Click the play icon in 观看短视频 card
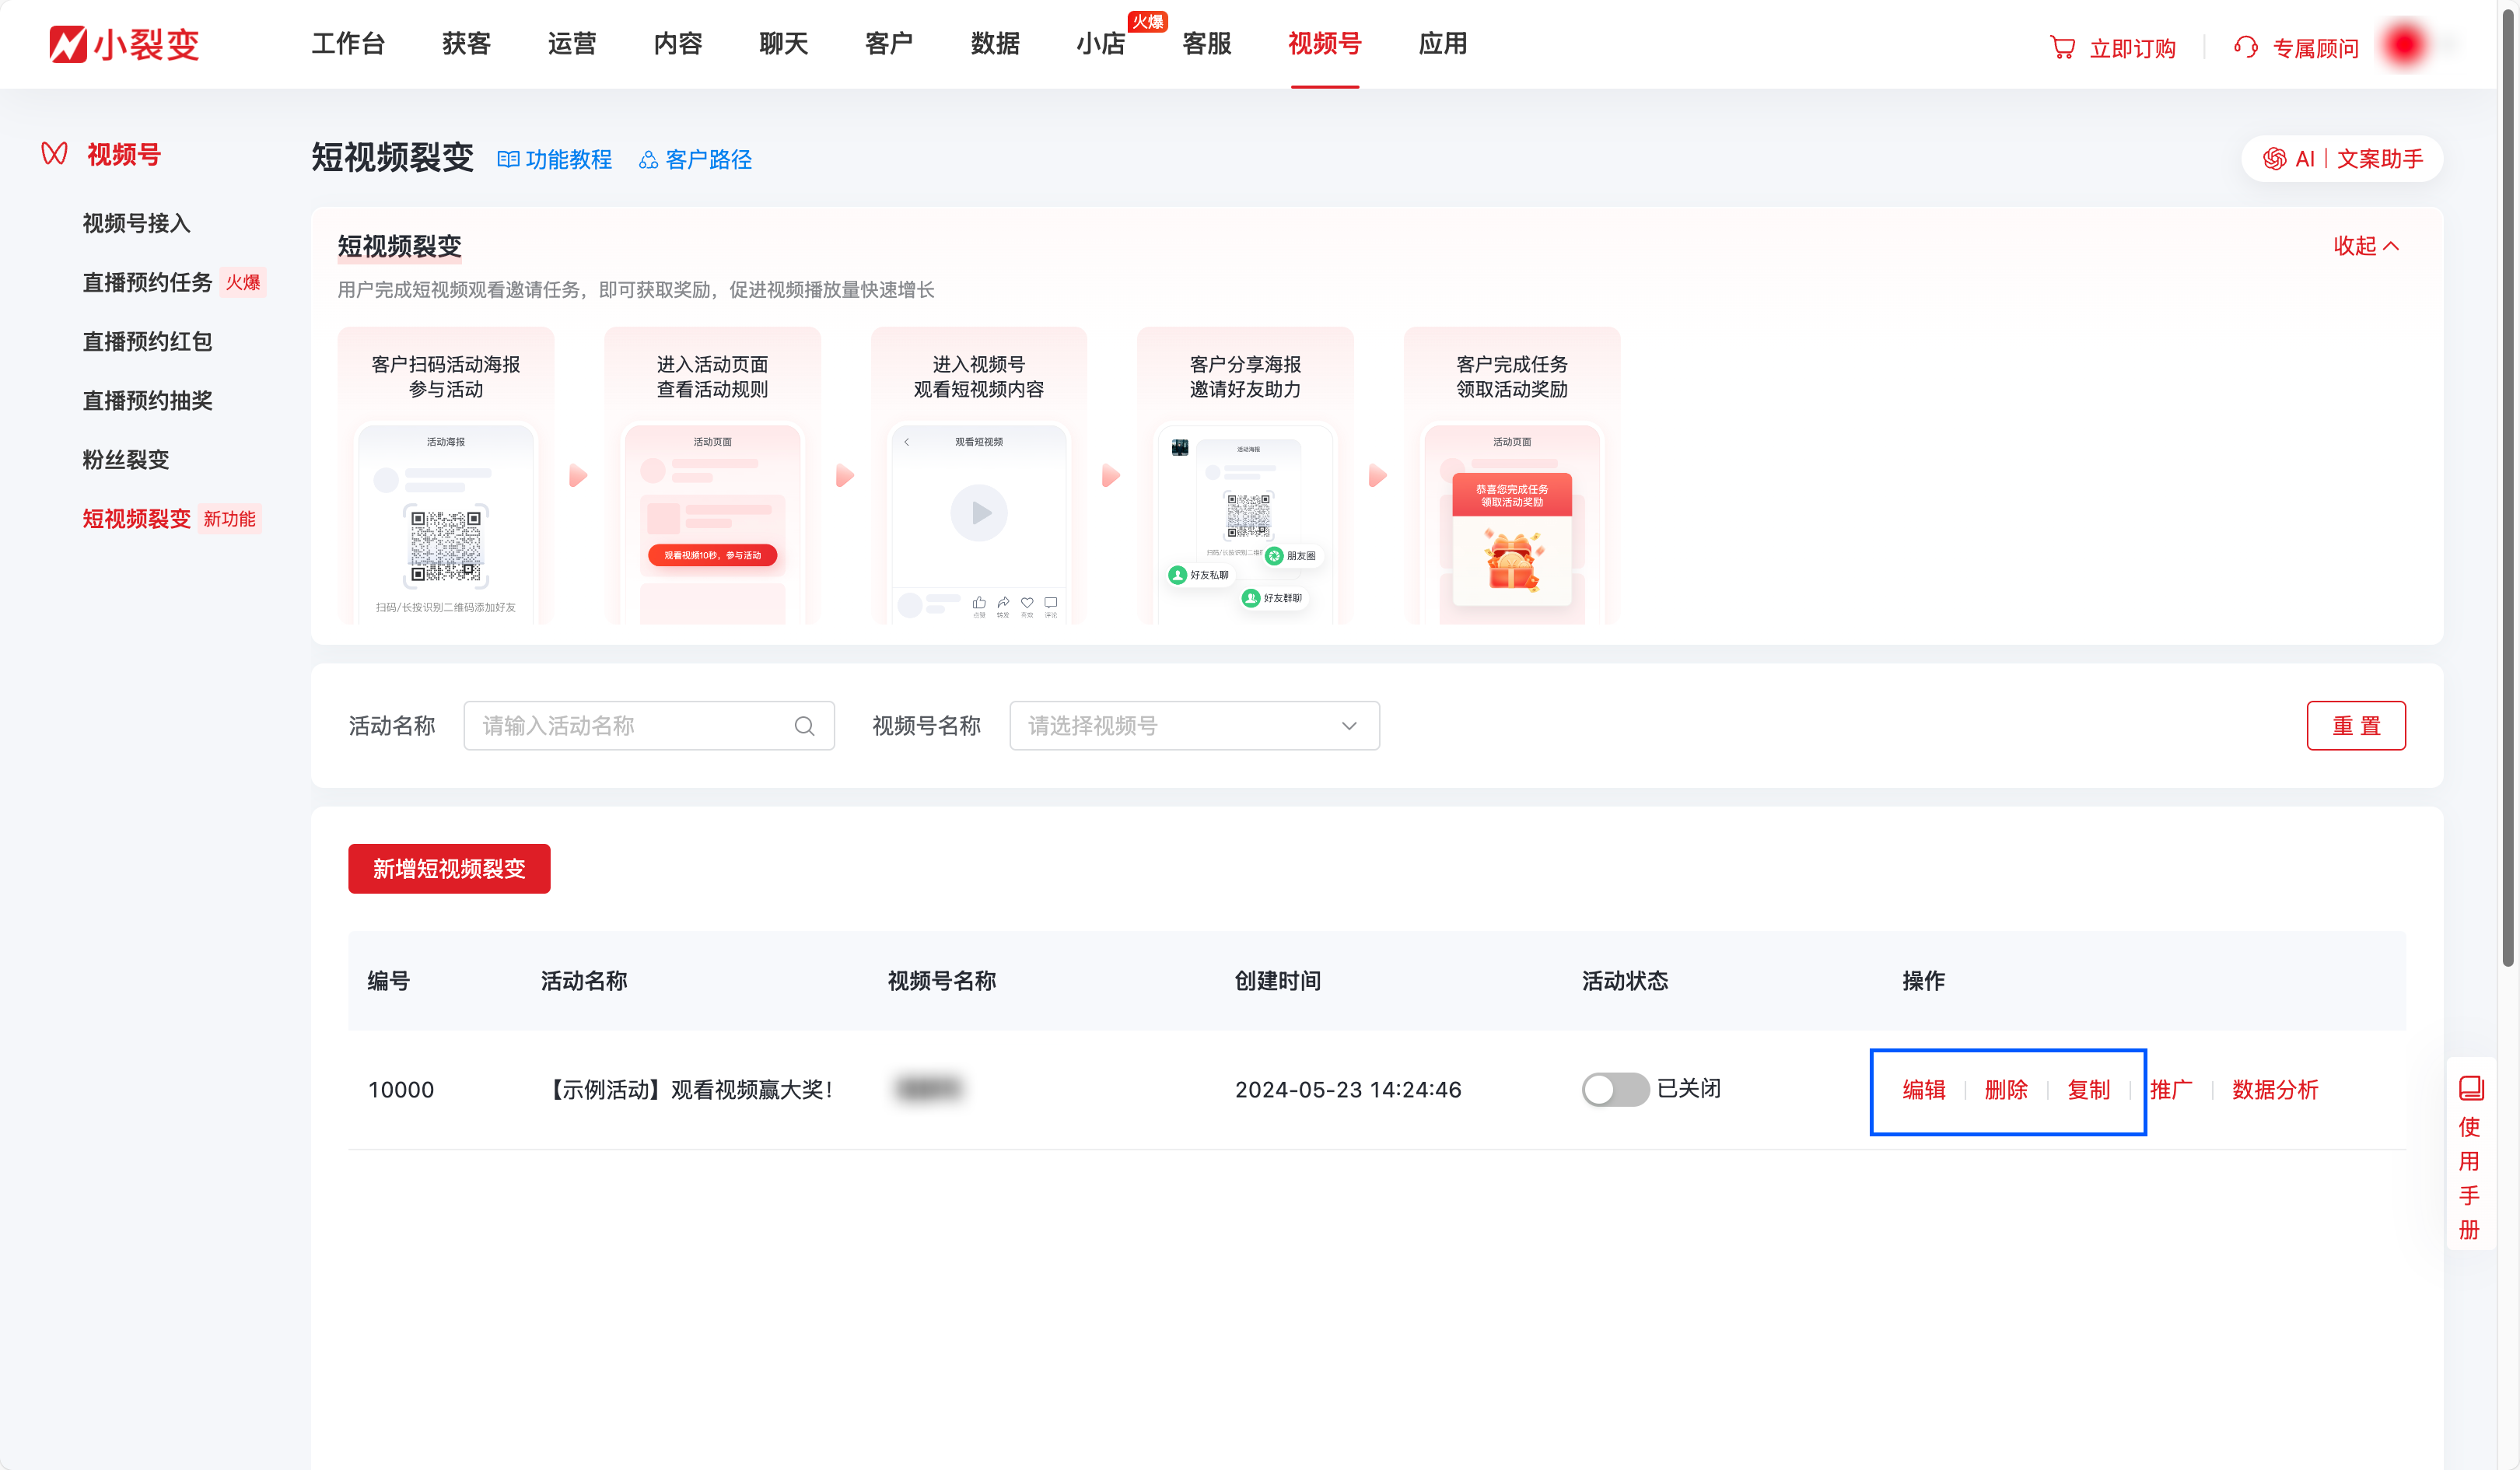 point(979,513)
